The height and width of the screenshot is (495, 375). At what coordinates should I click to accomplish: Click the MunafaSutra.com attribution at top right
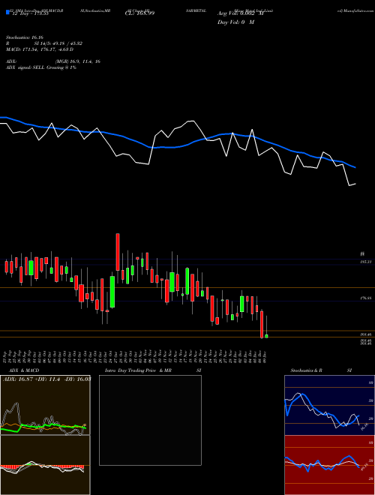[x=355, y=10]
